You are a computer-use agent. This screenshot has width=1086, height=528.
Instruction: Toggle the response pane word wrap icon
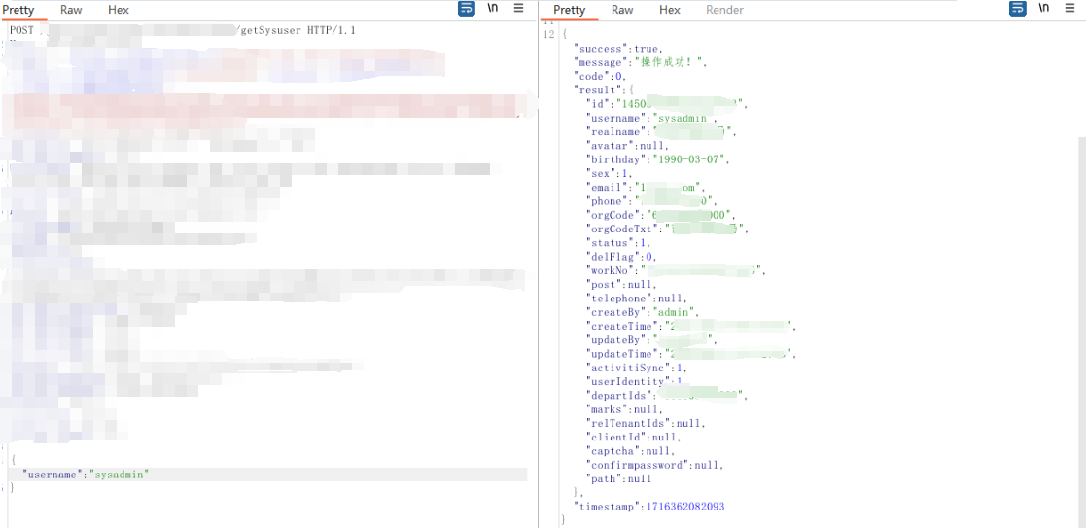(x=1018, y=9)
